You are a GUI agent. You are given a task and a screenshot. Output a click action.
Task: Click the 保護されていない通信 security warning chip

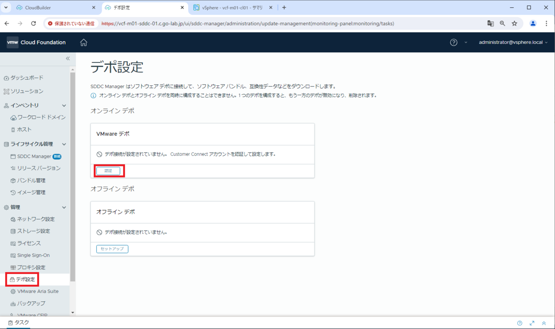(x=70, y=23)
